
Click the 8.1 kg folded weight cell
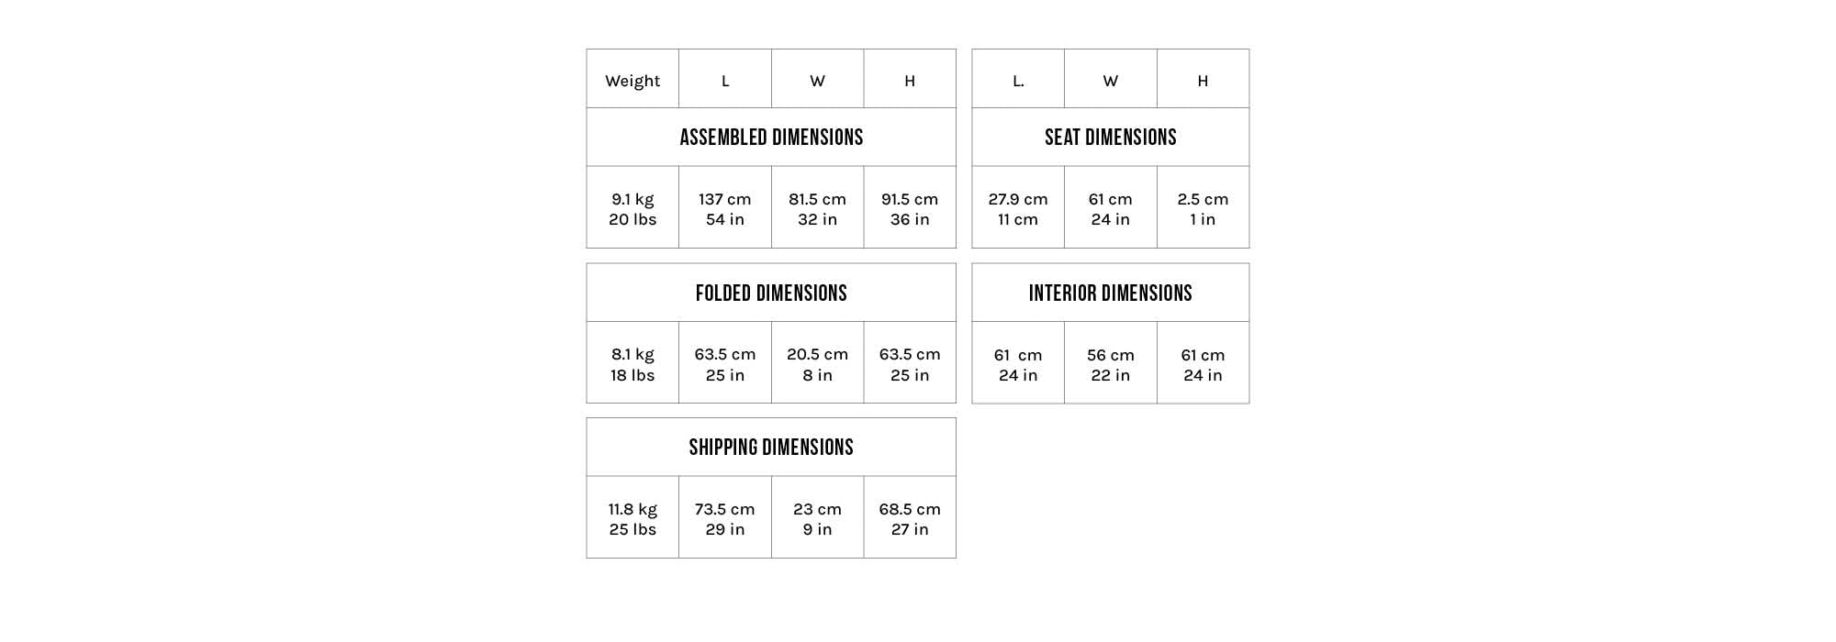633,364
